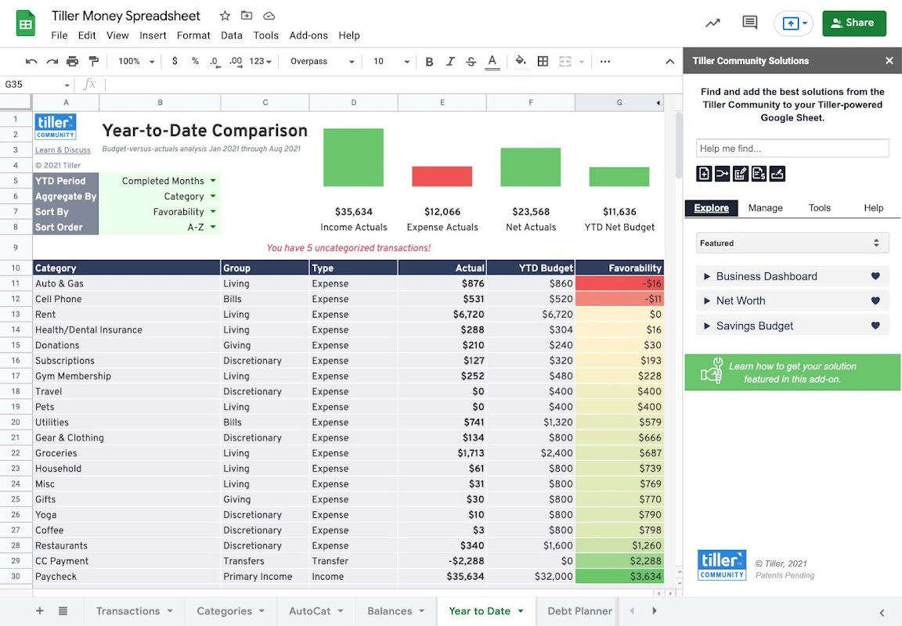Open the YTD Period Completed Months dropdown
This screenshot has height=626, width=902.
click(x=213, y=181)
